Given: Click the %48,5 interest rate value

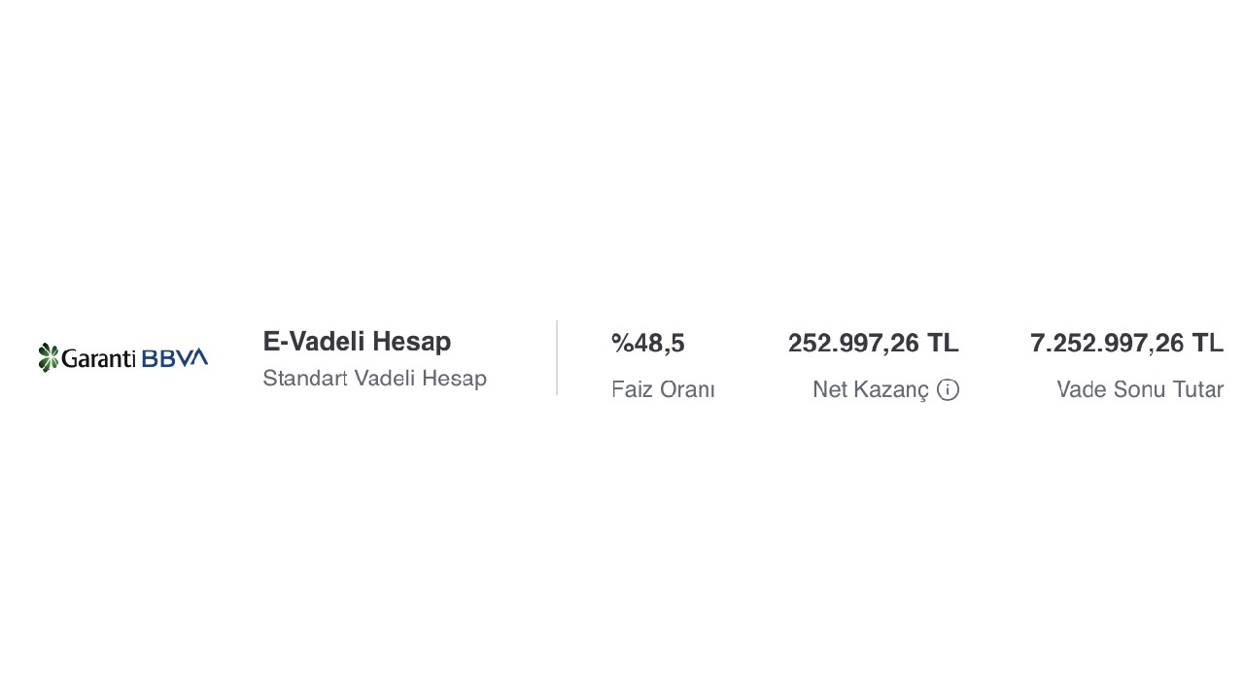Looking at the screenshot, I should 648,343.
